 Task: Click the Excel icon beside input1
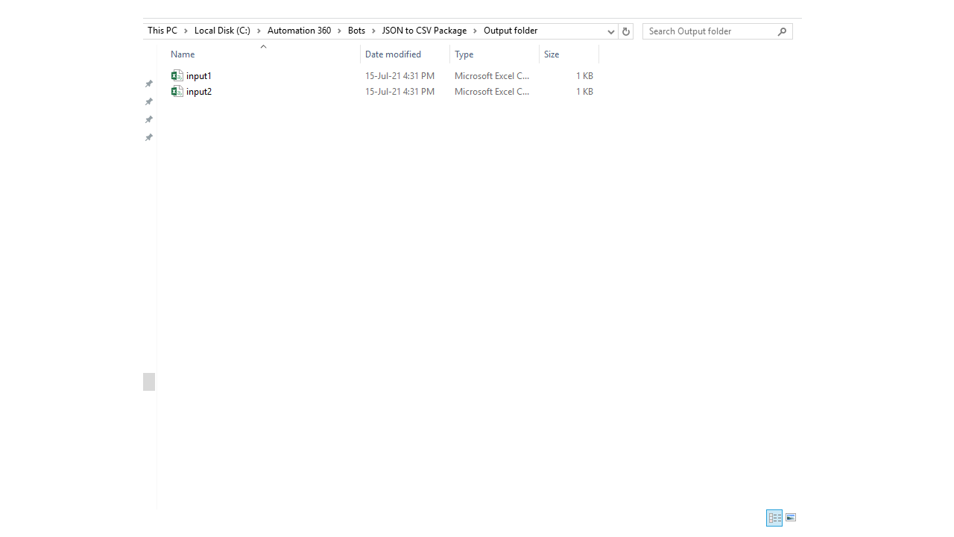click(177, 75)
